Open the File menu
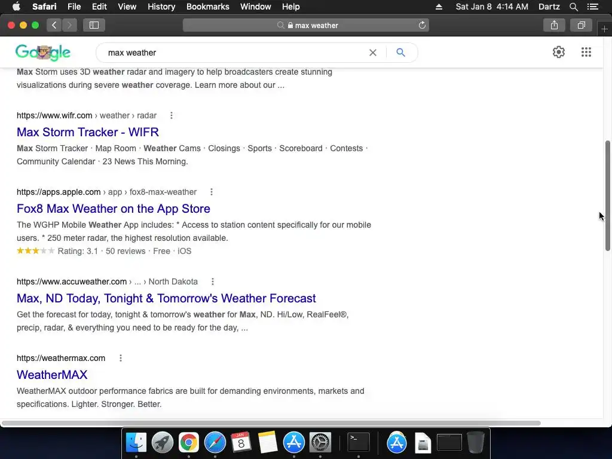The width and height of the screenshot is (612, 459). (x=74, y=7)
